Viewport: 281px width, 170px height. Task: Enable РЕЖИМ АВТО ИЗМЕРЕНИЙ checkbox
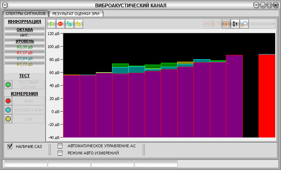(60, 153)
